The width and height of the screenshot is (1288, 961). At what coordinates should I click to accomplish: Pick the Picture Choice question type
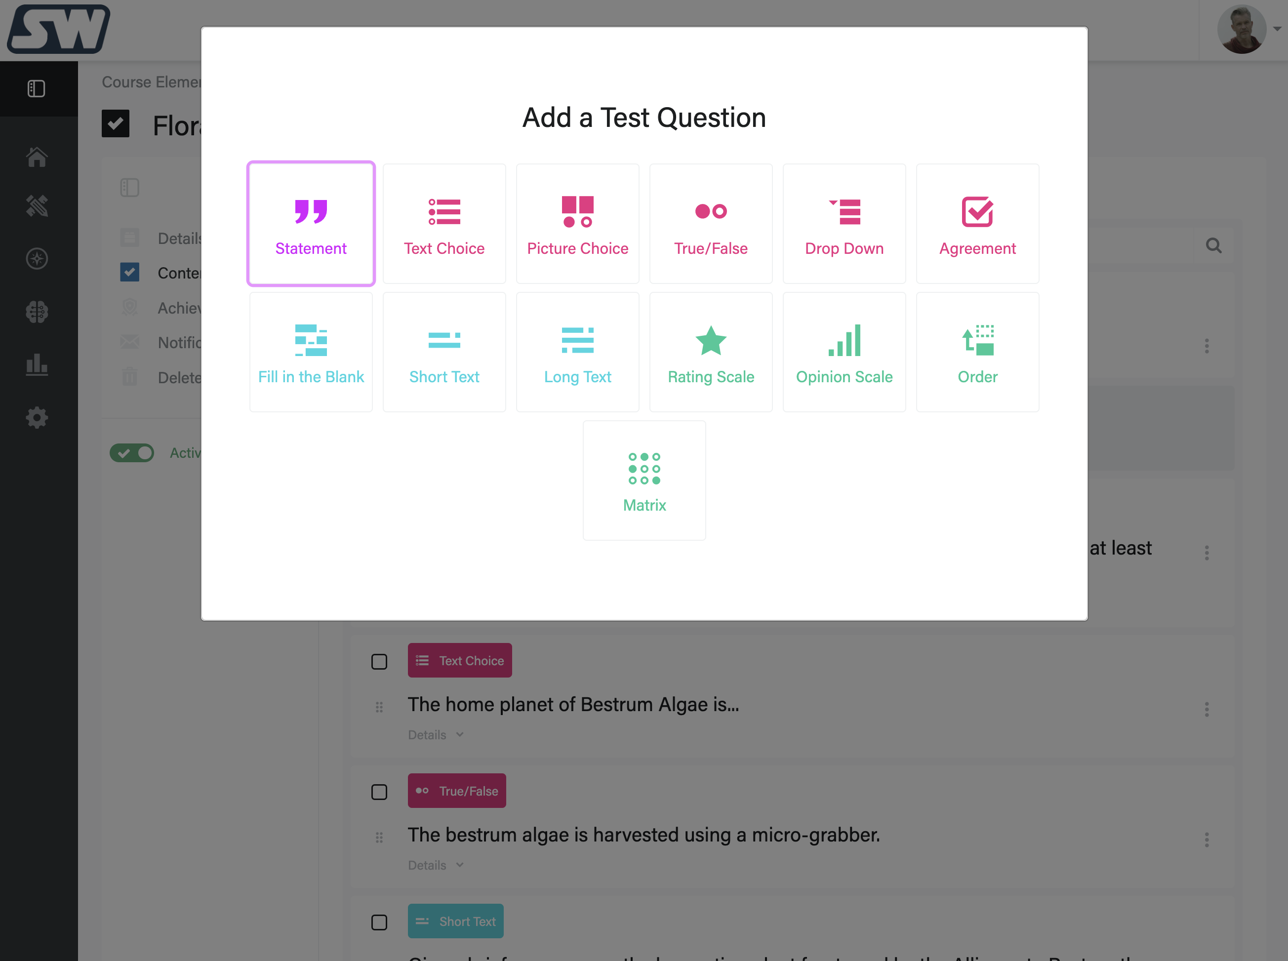(577, 224)
